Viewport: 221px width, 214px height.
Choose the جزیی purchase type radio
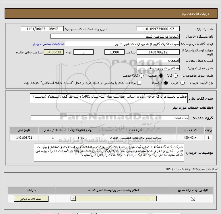click(x=182, y=83)
